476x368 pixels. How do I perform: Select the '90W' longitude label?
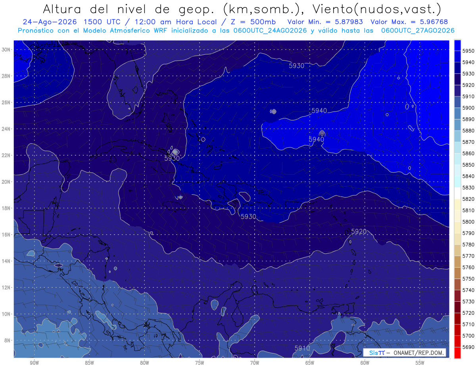pyautogui.click(x=35, y=363)
